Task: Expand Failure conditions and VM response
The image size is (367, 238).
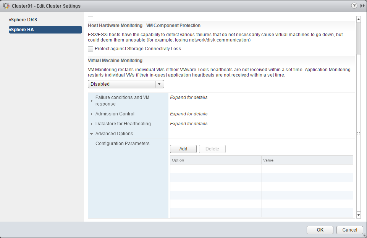Action: [x=92, y=101]
